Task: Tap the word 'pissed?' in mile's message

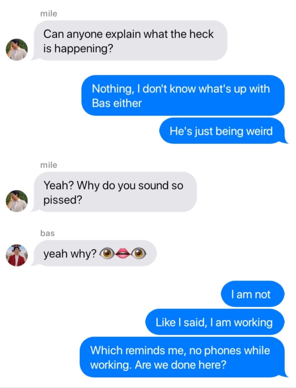Action: (x=63, y=200)
